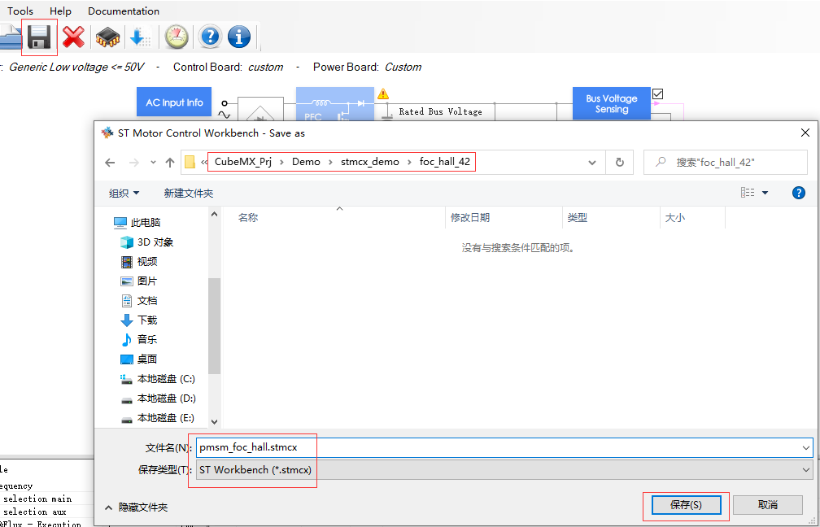The width and height of the screenshot is (820, 527).
Task: Click the Save project floppy disk icon
Action: [x=39, y=37]
